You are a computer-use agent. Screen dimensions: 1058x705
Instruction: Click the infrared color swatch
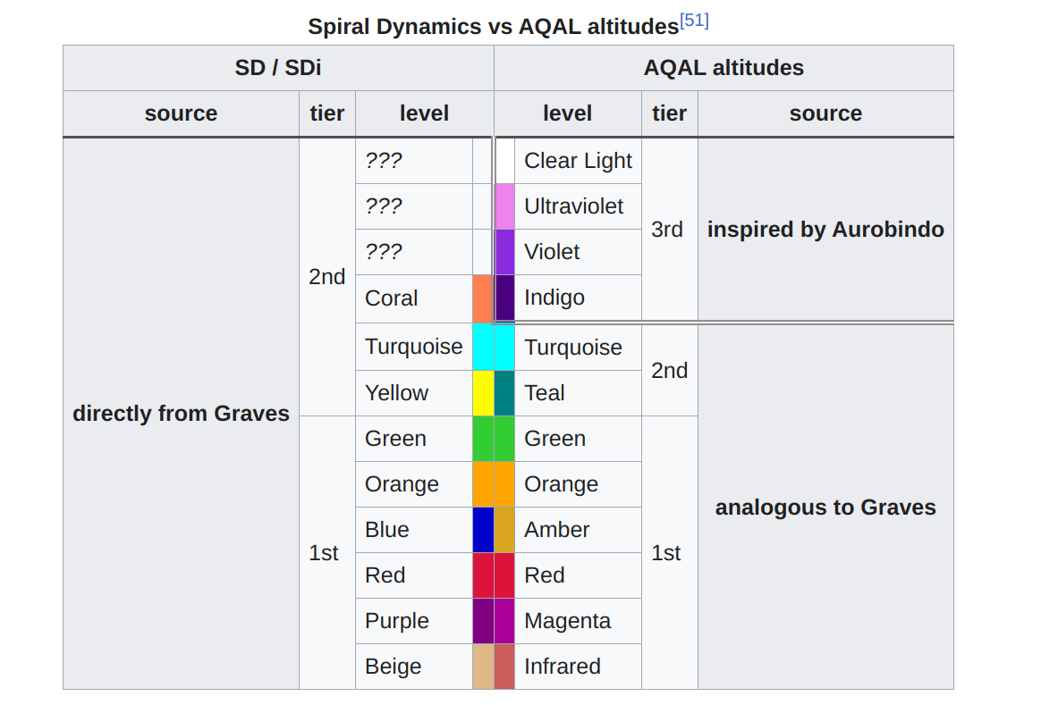coord(504,667)
